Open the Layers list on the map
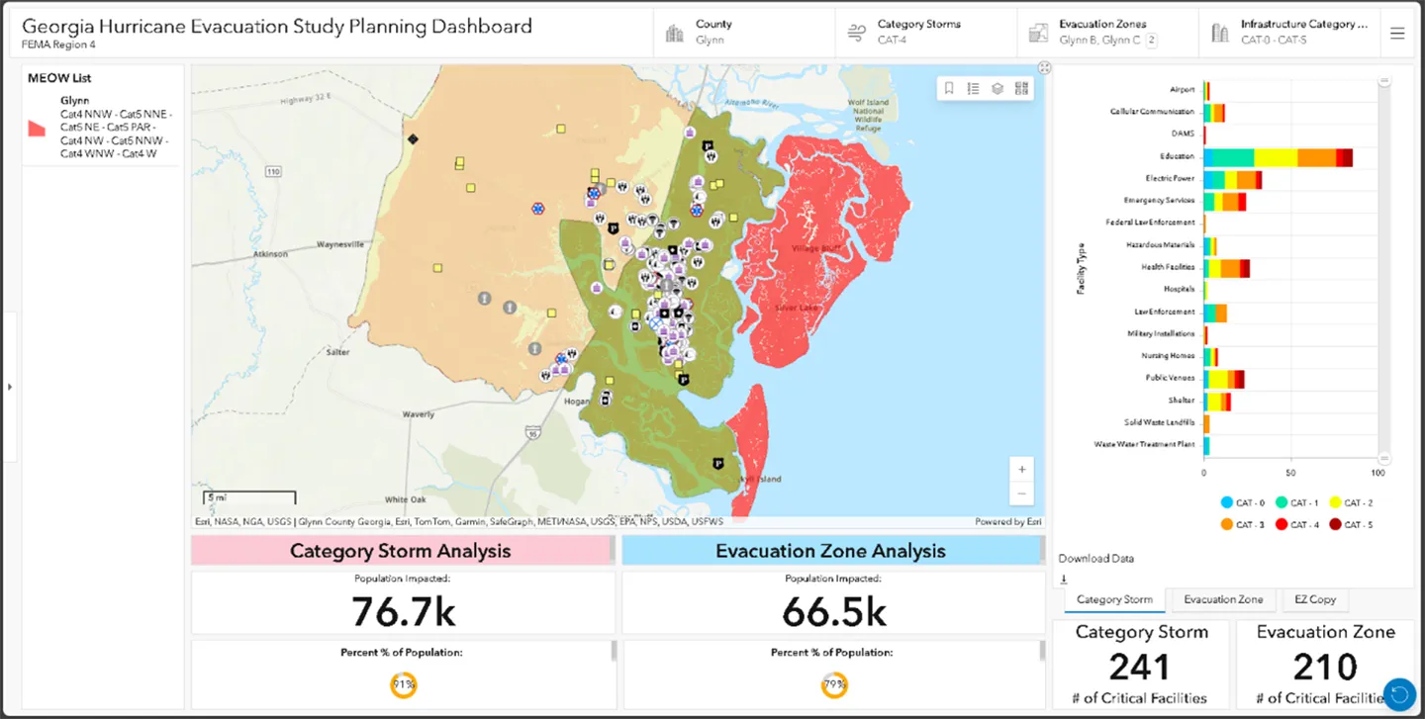Image resolution: width=1425 pixels, height=719 pixels. click(x=997, y=88)
